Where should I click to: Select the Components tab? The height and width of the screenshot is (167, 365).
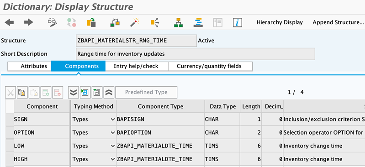coord(78,66)
